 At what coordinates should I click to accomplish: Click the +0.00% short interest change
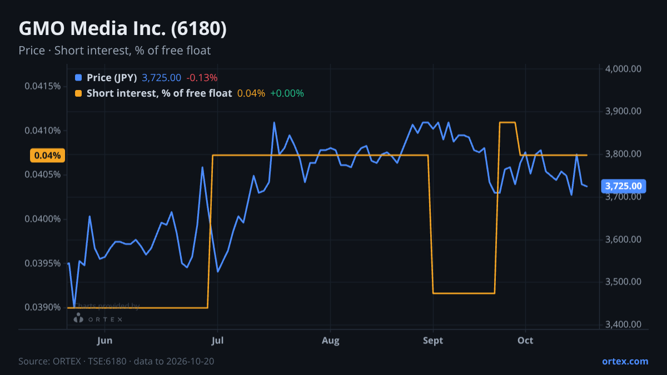(287, 93)
